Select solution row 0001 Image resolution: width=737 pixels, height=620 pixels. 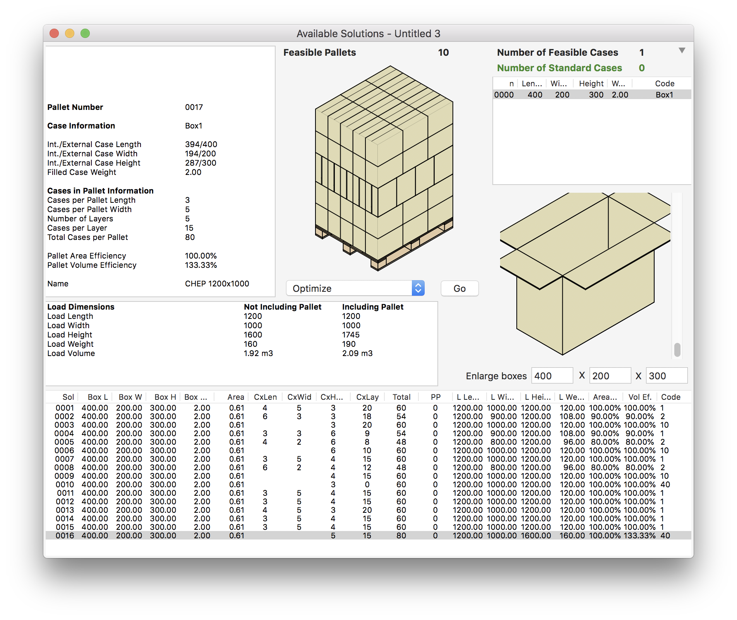[368, 408]
